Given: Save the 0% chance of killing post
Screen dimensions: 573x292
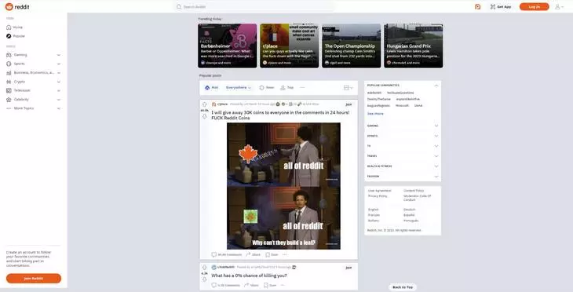Looking at the screenshot, I should click(x=270, y=285).
